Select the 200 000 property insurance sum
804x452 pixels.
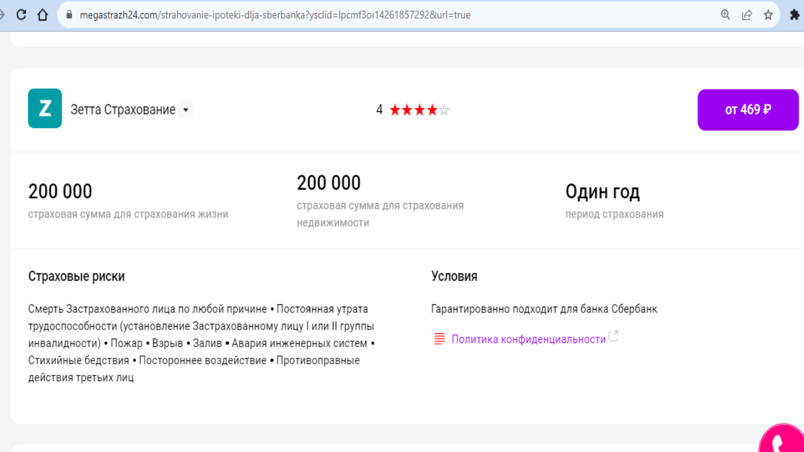click(x=328, y=182)
